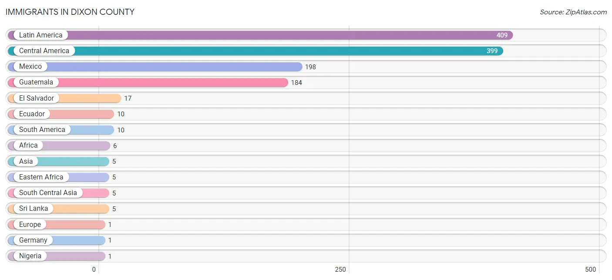Click the Asia teal bar label
Viewport: 612px width, 280px height.
pos(26,161)
